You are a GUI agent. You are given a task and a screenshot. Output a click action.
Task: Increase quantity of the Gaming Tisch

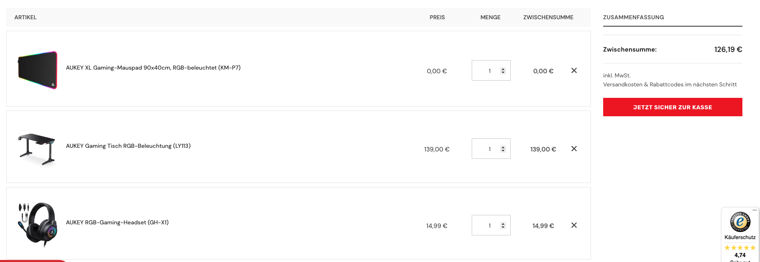[x=503, y=147]
